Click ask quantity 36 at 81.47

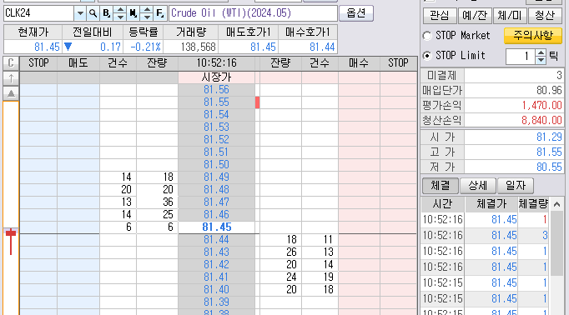[157, 202]
